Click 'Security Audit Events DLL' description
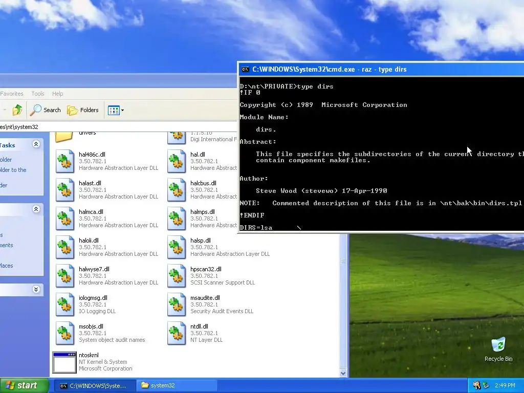This screenshot has height=393, width=524. 222,312
